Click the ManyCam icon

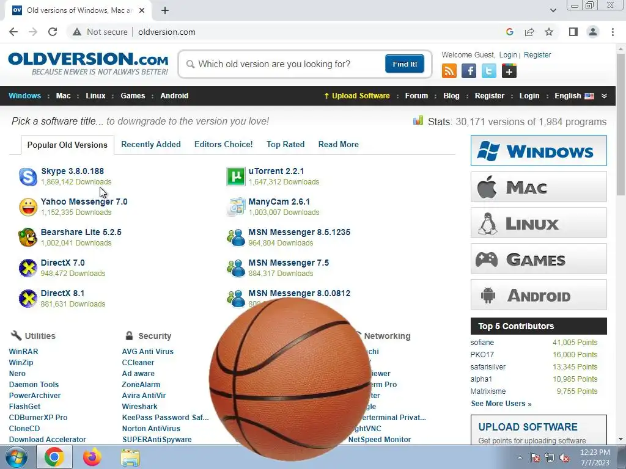236,207
